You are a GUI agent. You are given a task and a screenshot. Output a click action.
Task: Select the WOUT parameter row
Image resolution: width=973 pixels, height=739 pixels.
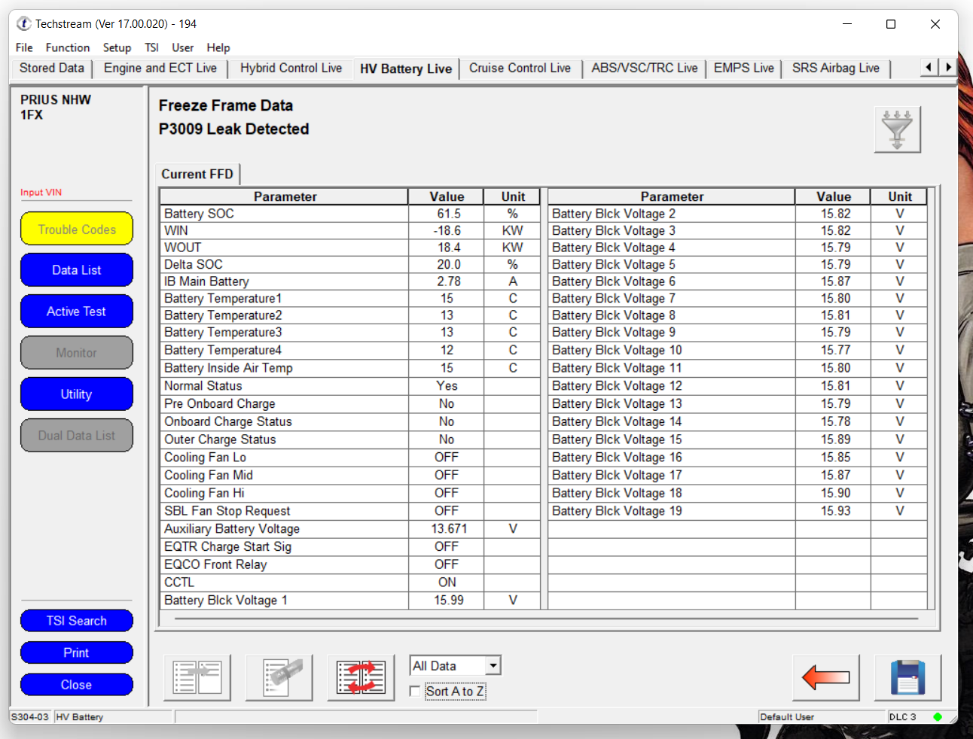[350, 248]
